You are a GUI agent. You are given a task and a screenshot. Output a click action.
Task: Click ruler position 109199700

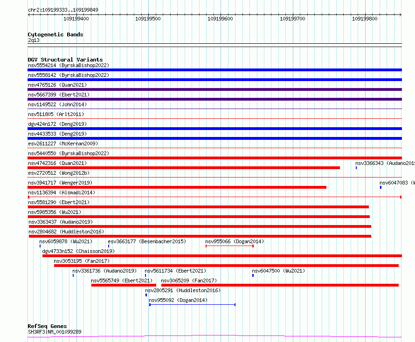tap(292, 19)
